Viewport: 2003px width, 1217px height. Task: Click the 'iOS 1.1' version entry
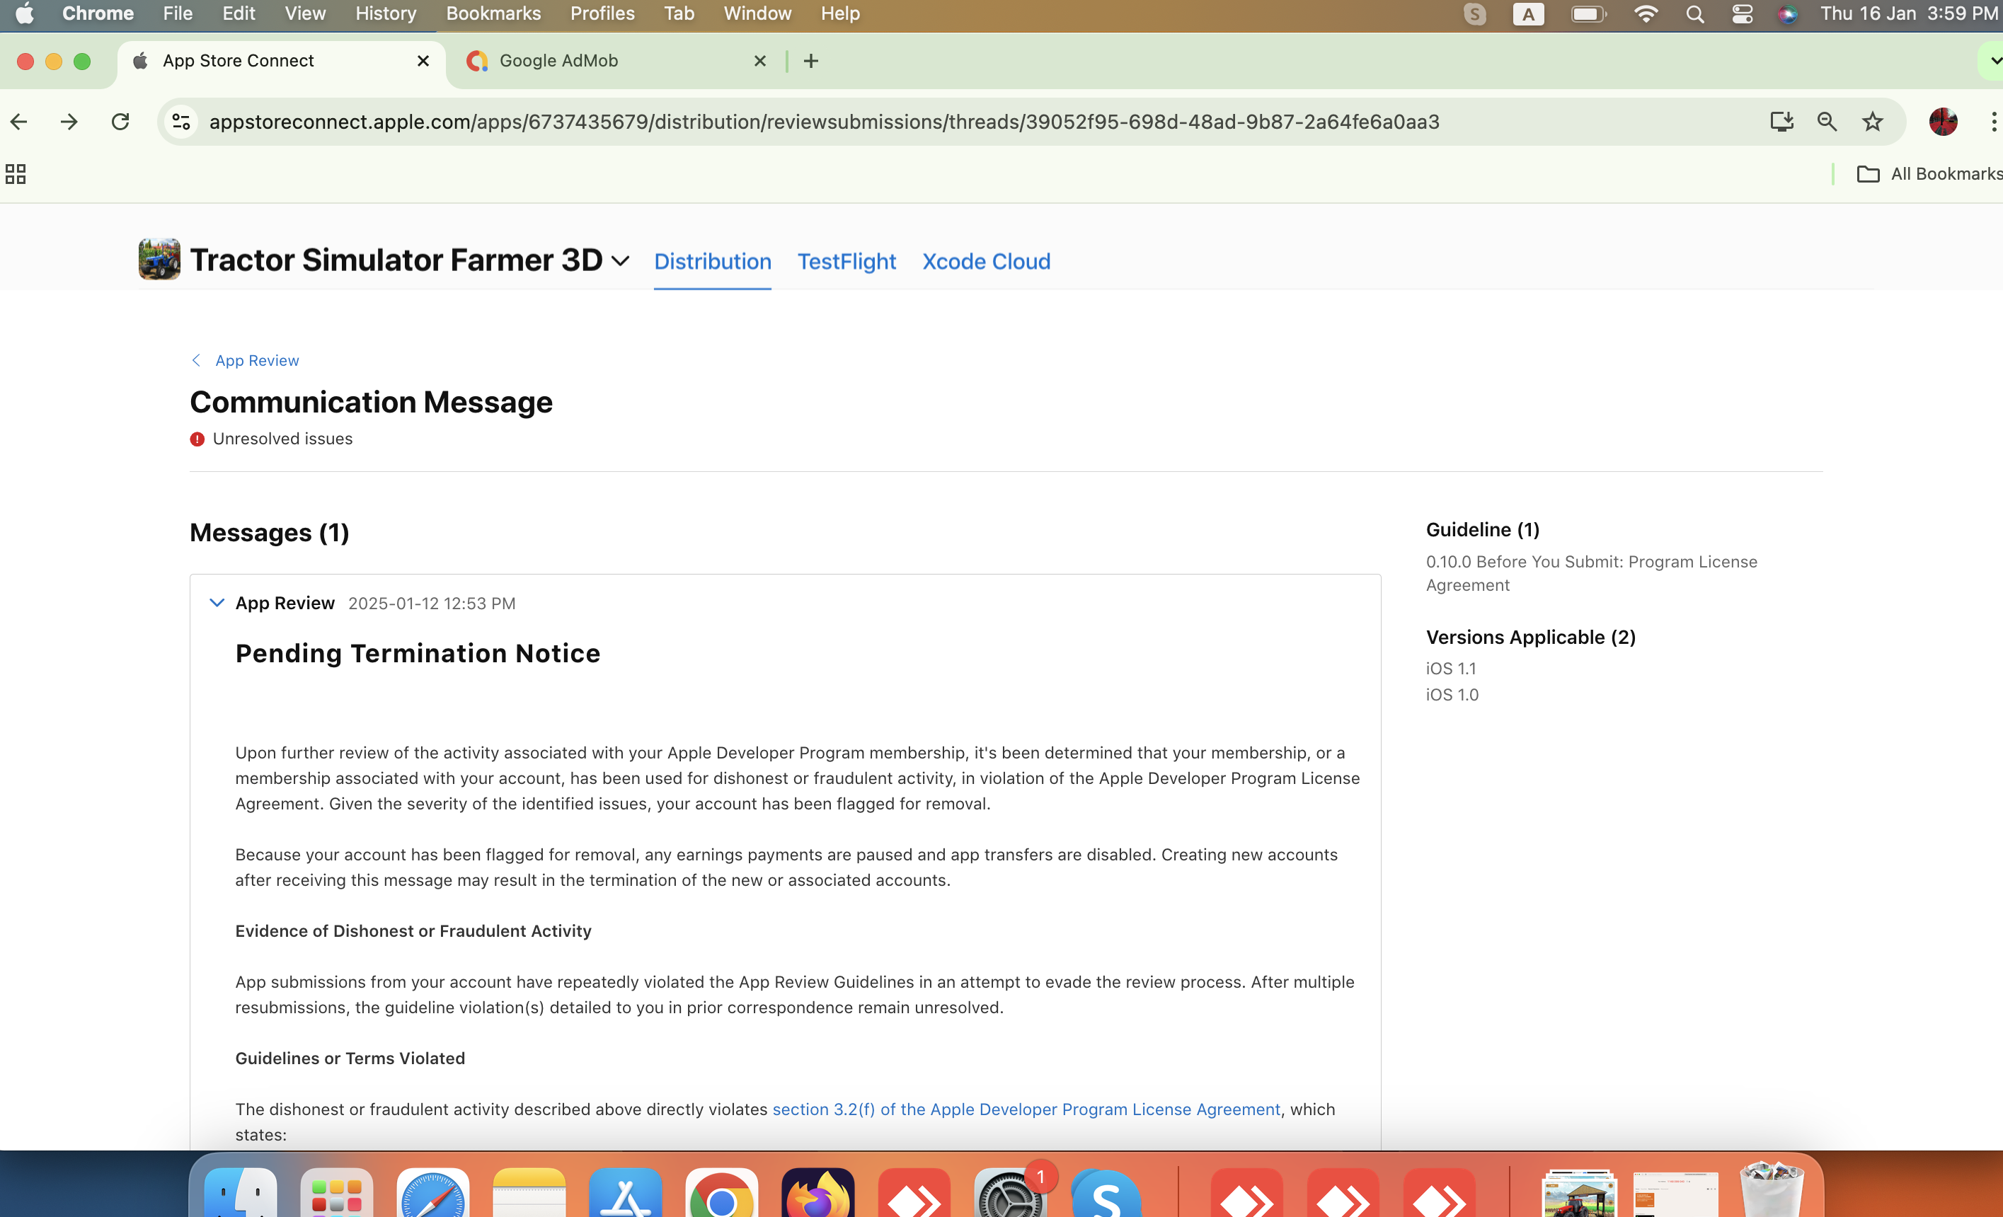pyautogui.click(x=1451, y=668)
